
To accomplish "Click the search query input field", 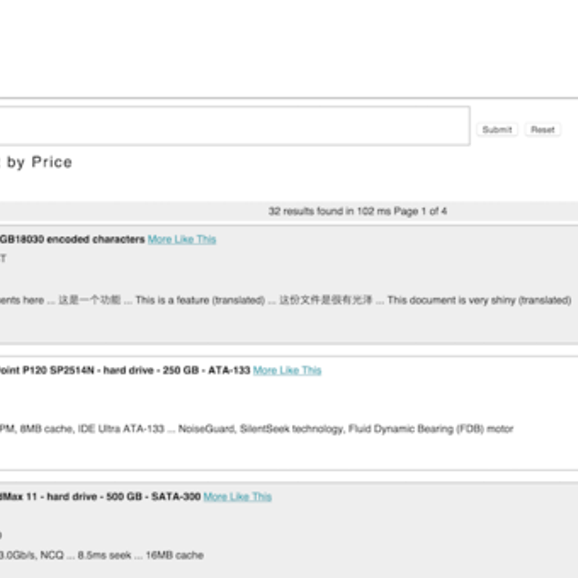I will click(231, 125).
